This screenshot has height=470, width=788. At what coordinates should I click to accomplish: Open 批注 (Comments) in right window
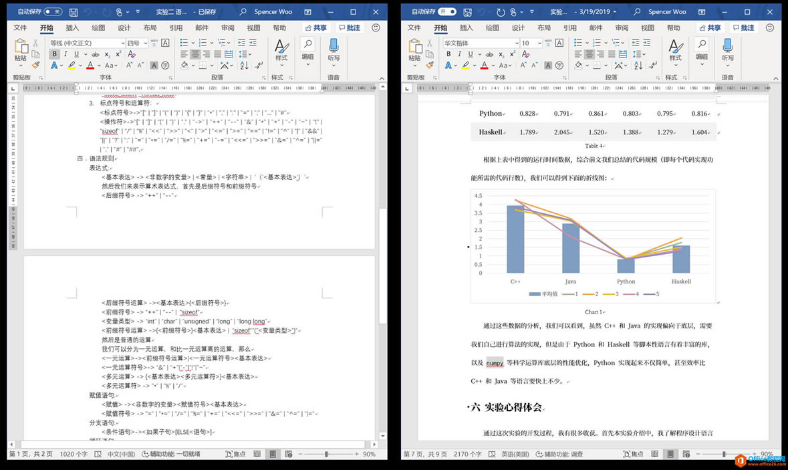coord(744,27)
